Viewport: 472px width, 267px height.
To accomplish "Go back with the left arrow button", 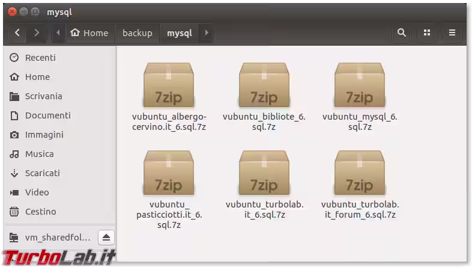I will point(17,32).
